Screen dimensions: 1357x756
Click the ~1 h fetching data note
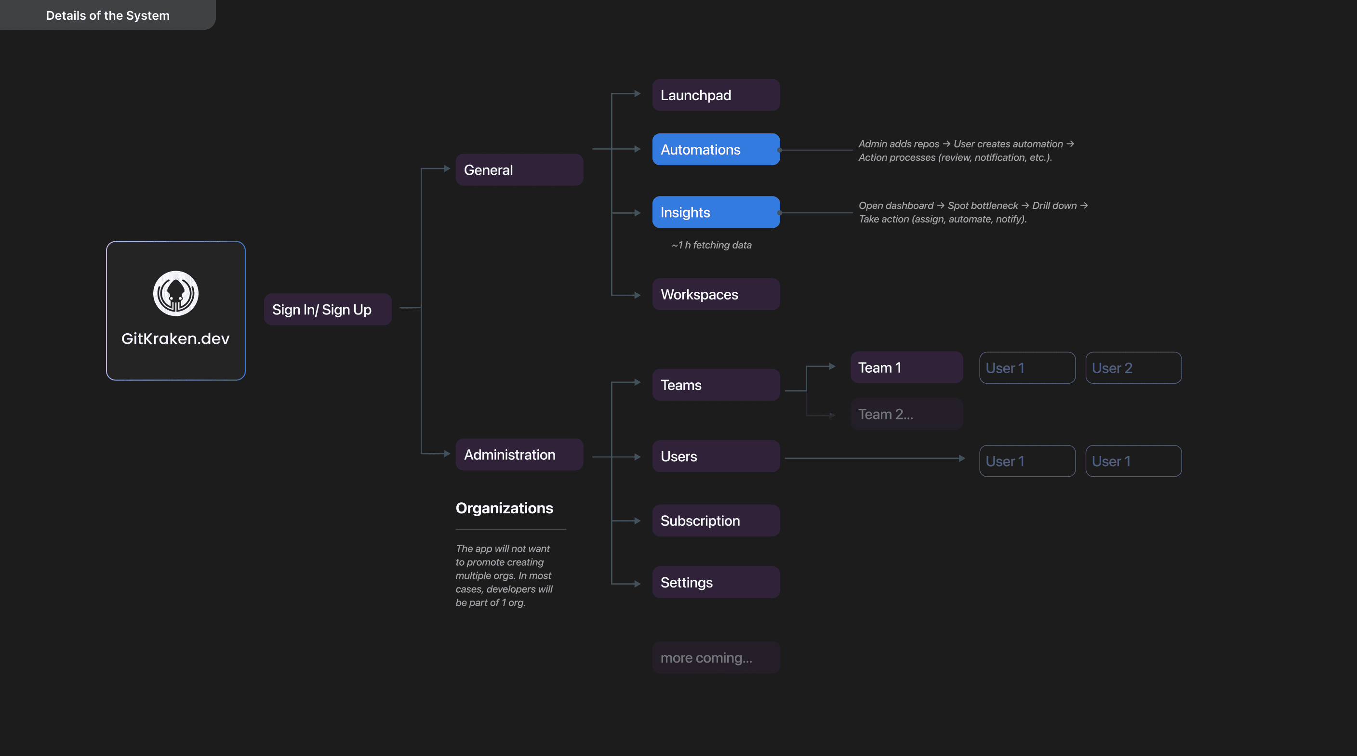pyautogui.click(x=711, y=245)
